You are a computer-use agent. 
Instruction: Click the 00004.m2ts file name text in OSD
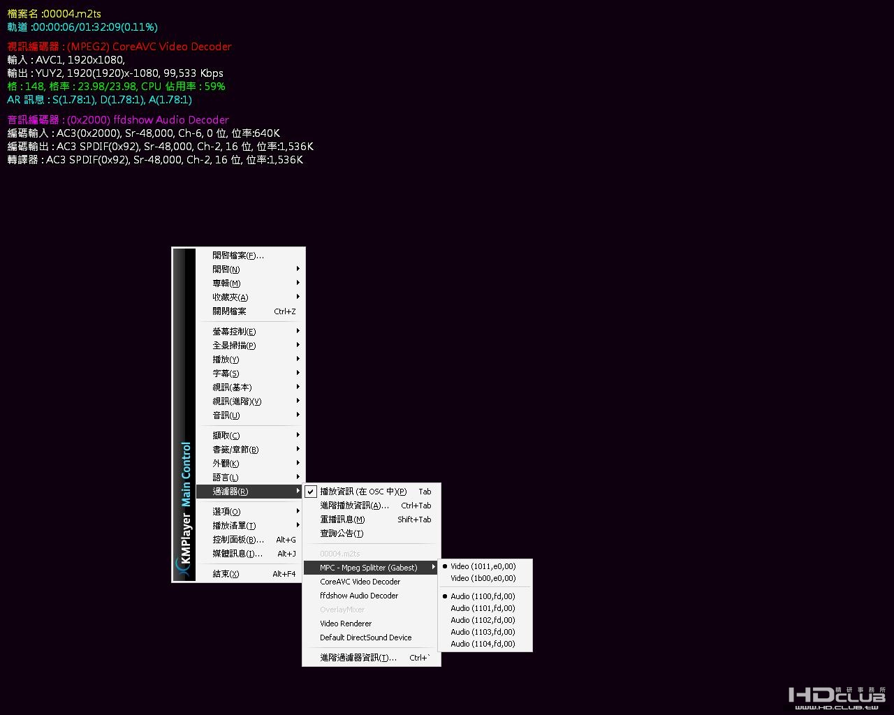pyautogui.click(x=72, y=13)
